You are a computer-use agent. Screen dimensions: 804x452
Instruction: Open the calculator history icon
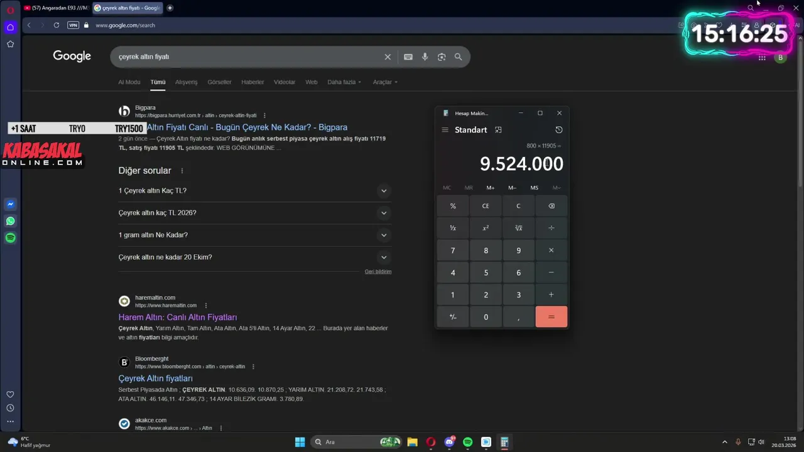pyautogui.click(x=559, y=130)
